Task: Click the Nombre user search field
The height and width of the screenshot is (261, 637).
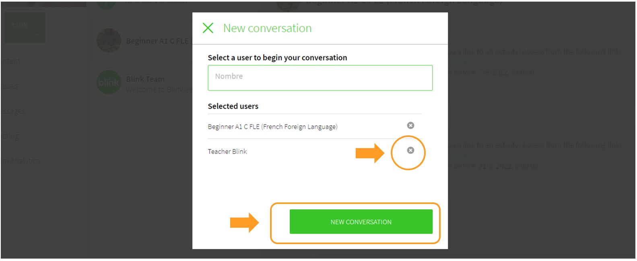Action: 320,78
